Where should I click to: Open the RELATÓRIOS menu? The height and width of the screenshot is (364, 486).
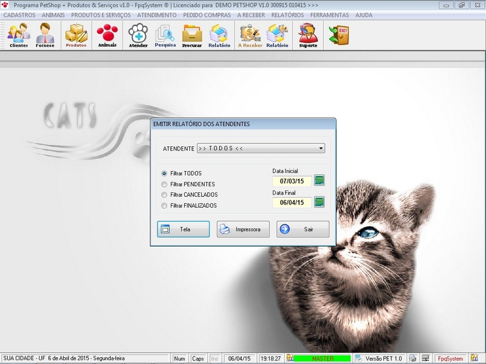coord(287,15)
